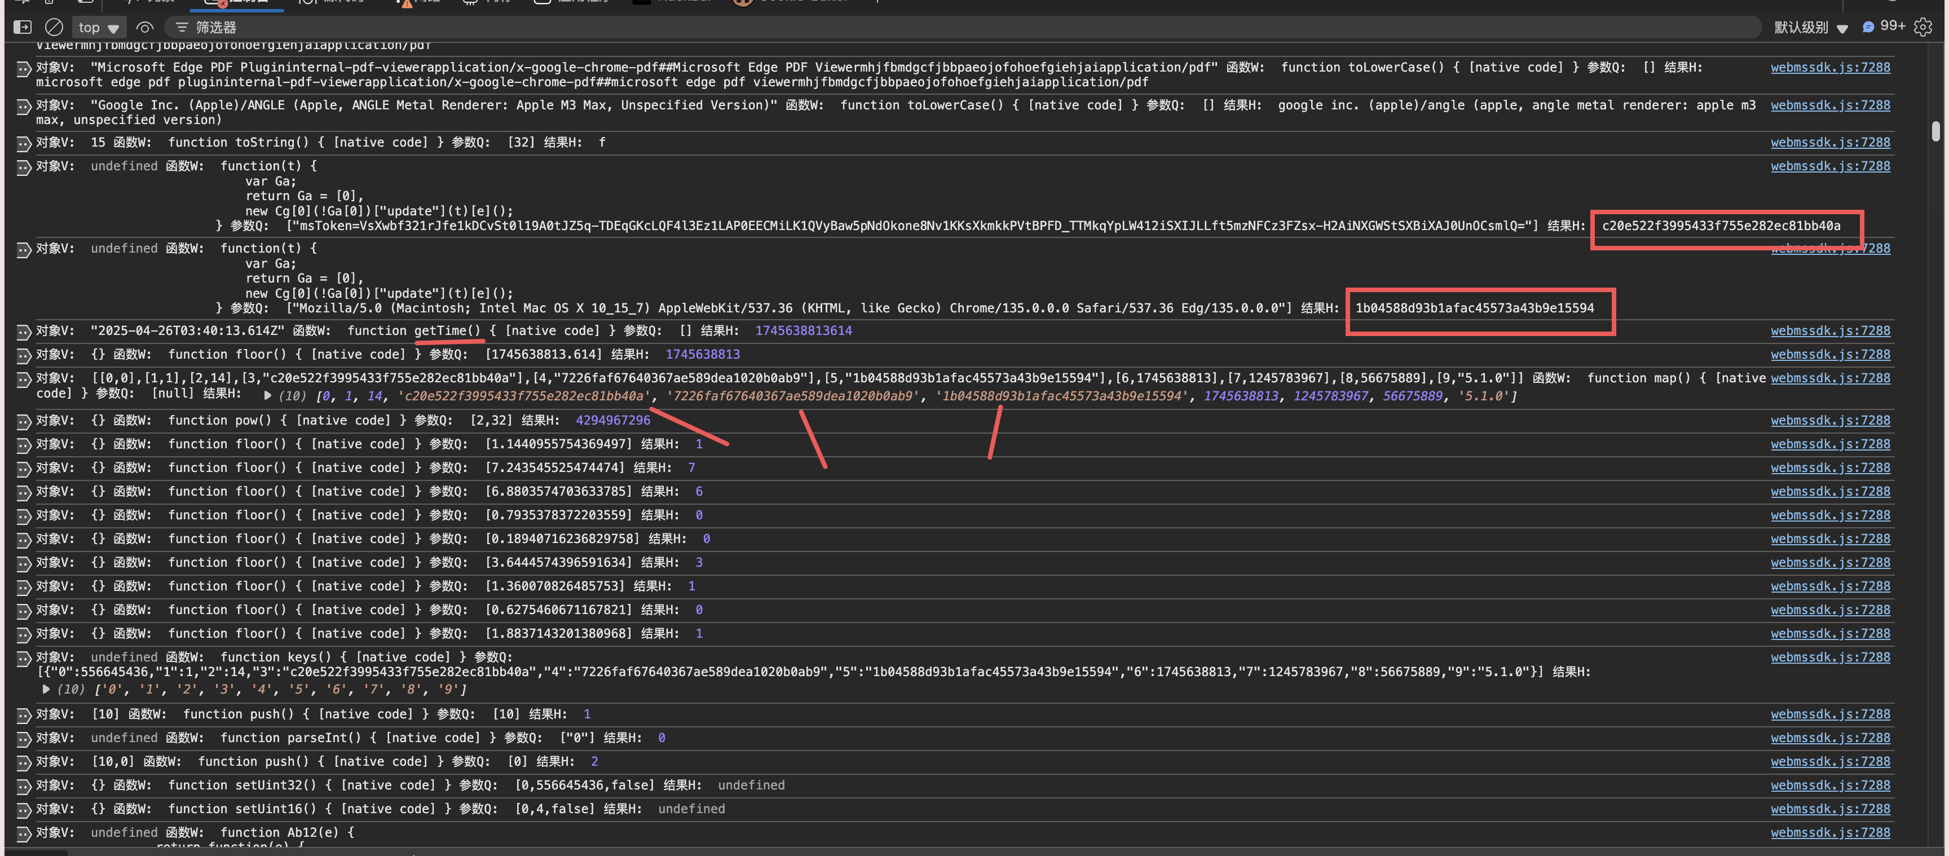Open webmssdk.js:7288 link on the Microsoft Edge PDF row
1949x856 pixels.
(1829, 67)
